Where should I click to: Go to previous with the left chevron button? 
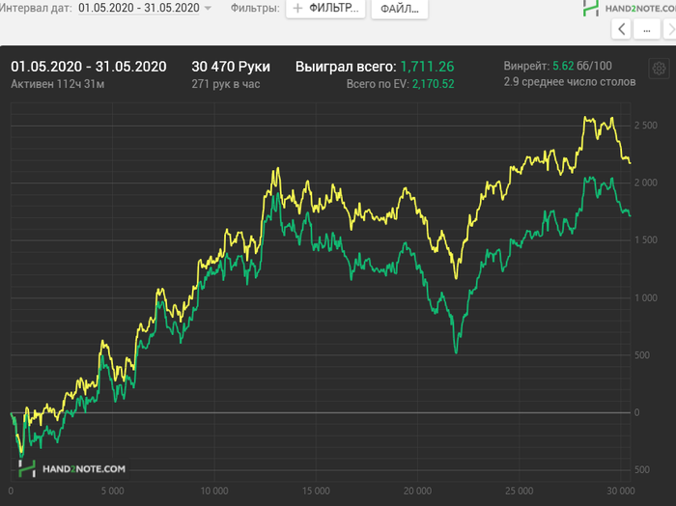tap(621, 29)
